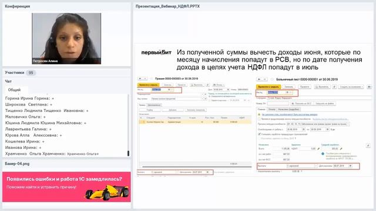Click racing car graphic on pink banner
This screenshot has height=211, width=376.
pyautogui.click(x=107, y=192)
